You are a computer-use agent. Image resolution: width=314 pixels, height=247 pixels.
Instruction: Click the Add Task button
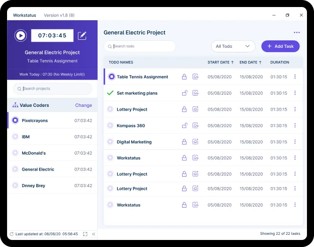(280, 46)
